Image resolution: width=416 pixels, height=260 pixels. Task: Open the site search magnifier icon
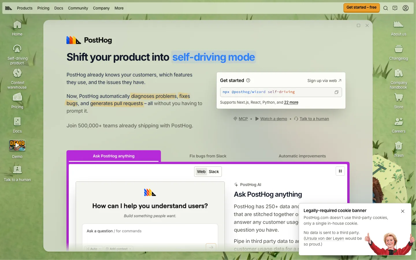pyautogui.click(x=386, y=8)
